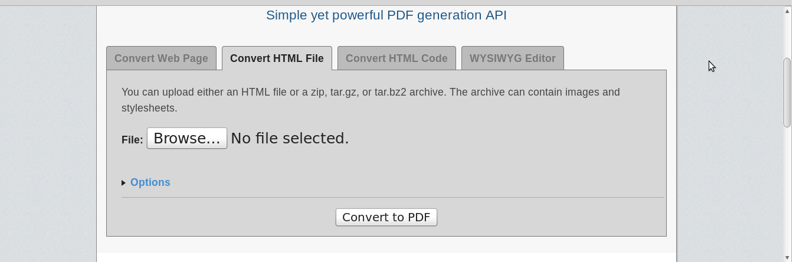This screenshot has height=262, width=793.
Task: Click scrollbar track above the thumb
Action: [x=787, y=32]
